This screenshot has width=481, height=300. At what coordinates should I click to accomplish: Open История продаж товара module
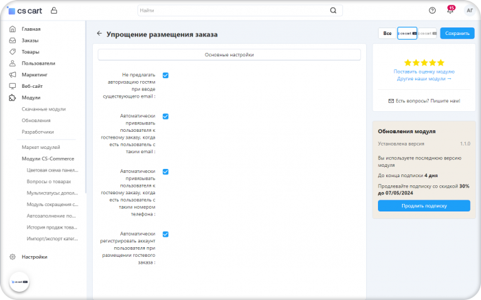click(52, 227)
